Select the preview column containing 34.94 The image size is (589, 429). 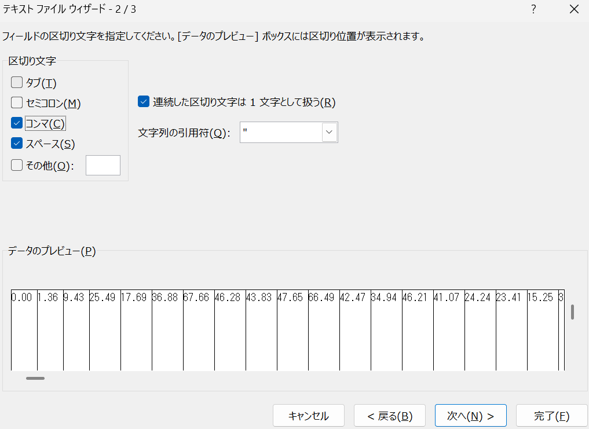(386, 330)
